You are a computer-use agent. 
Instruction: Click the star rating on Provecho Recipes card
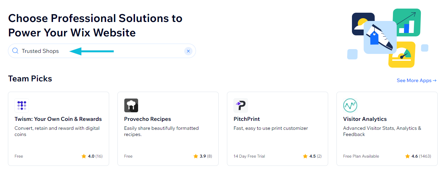click(203, 156)
